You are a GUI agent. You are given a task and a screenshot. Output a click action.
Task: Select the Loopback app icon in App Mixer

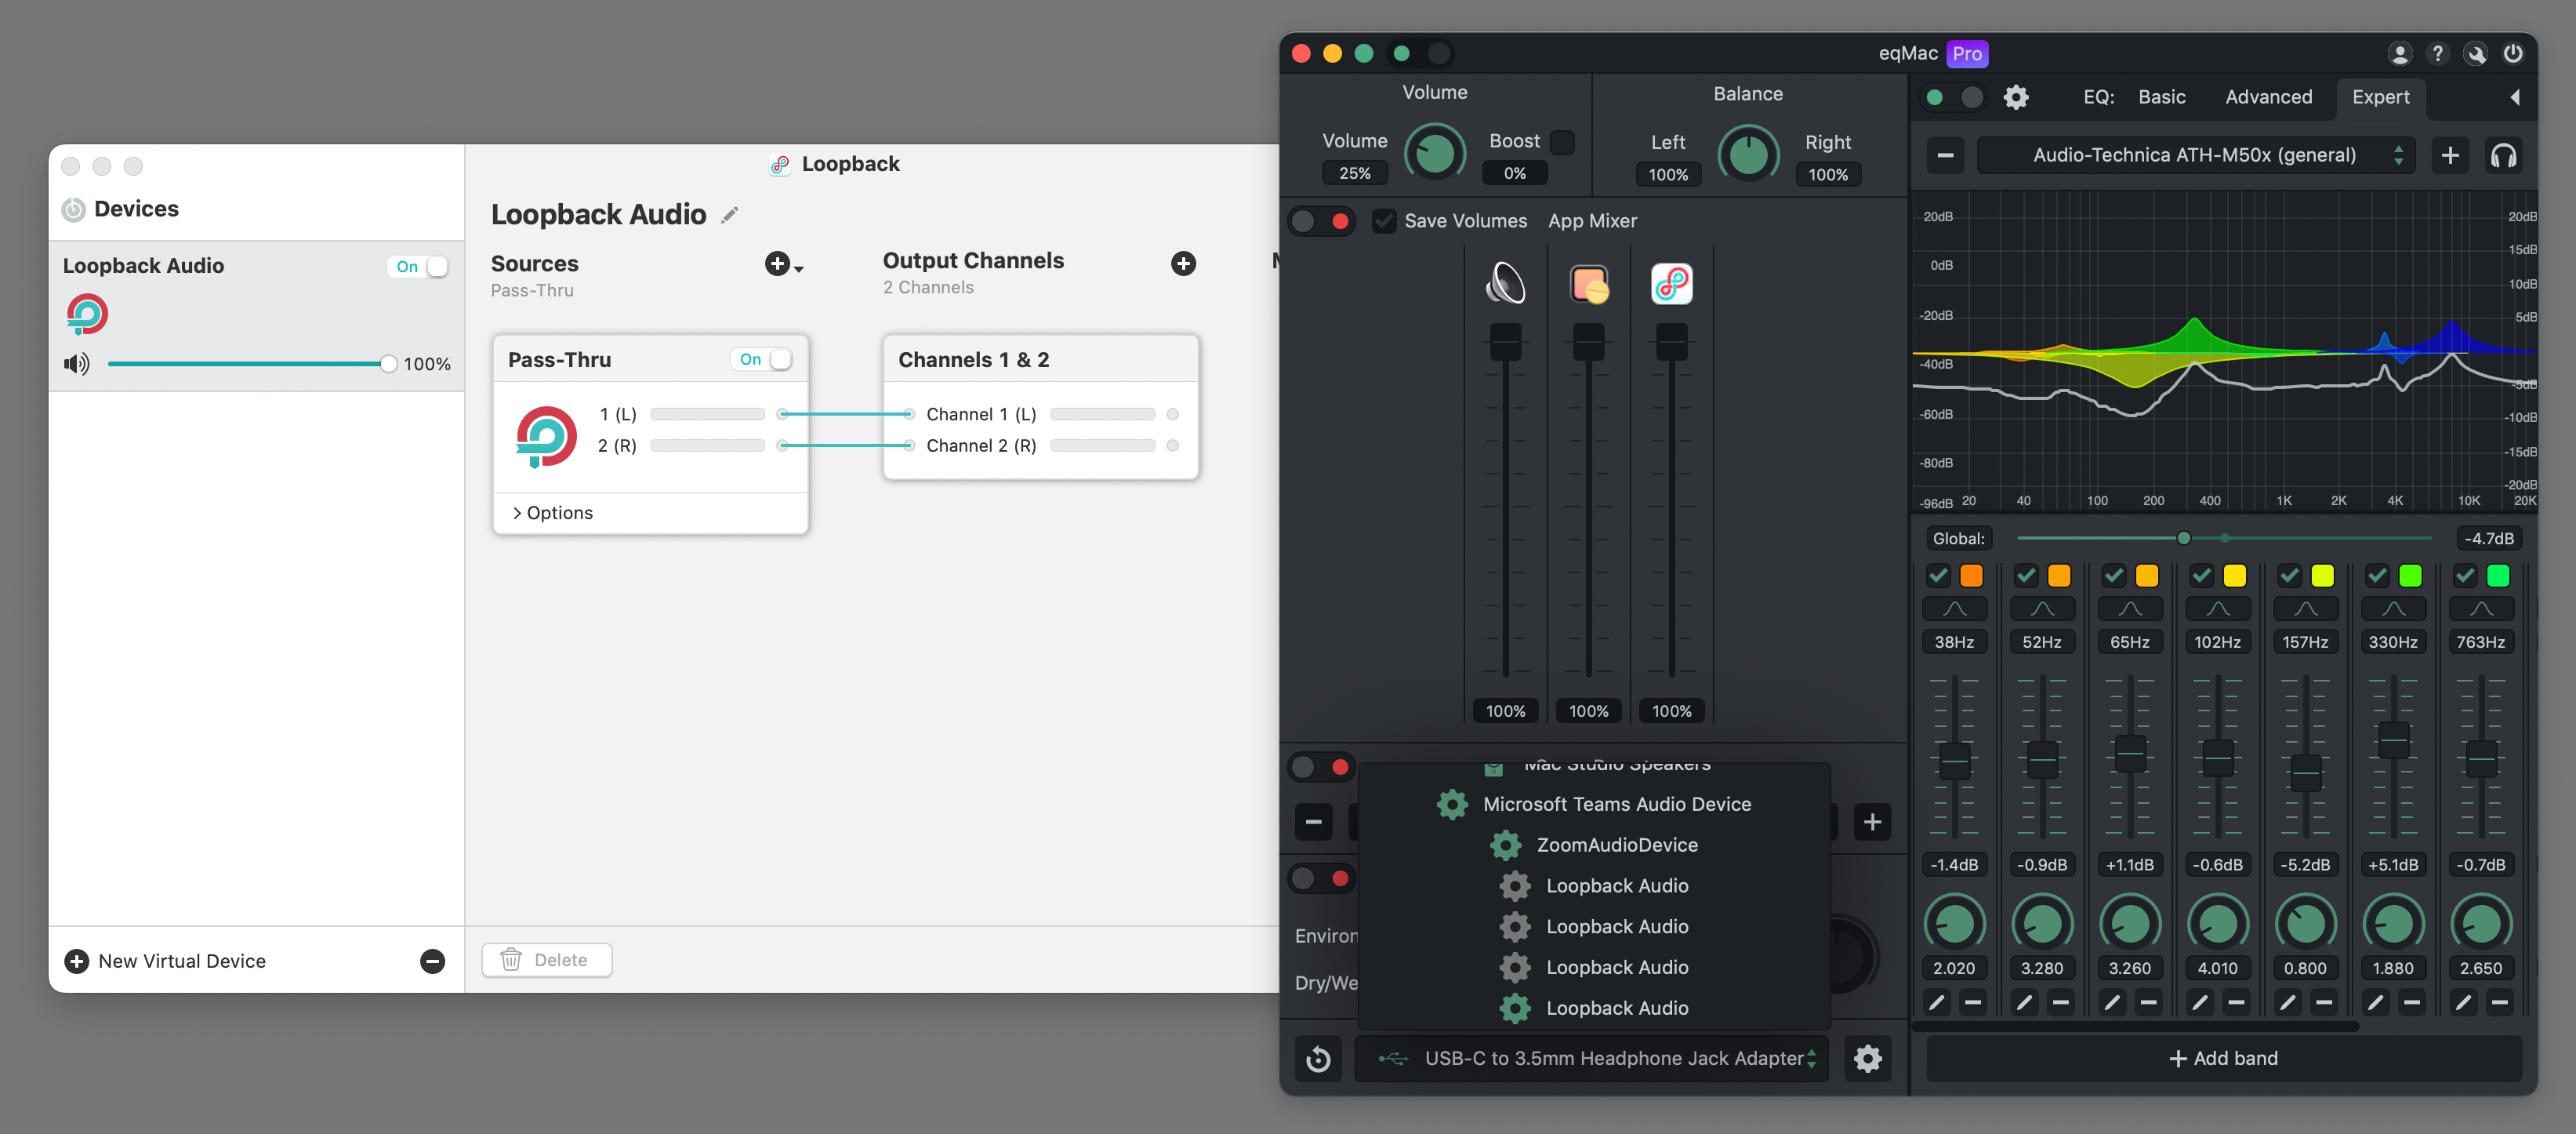click(x=1670, y=283)
